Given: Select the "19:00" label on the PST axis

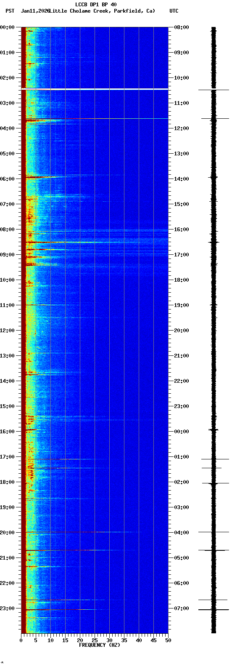Looking at the screenshot, I should coord(7,507).
